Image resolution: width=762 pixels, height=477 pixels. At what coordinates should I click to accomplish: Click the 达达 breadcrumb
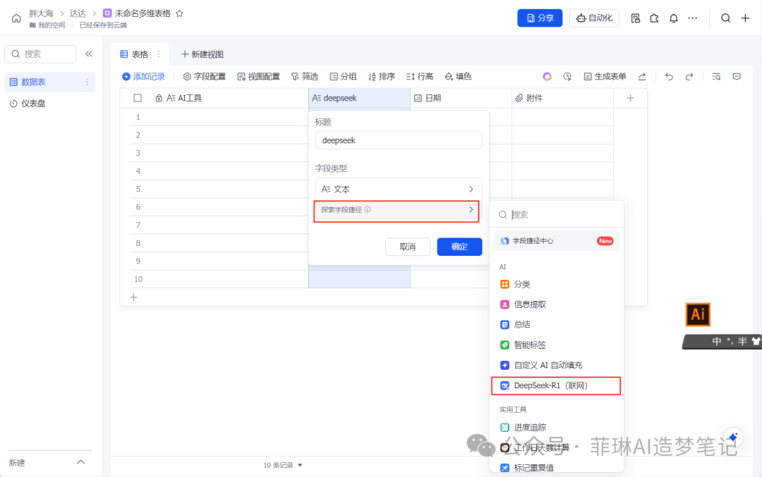(x=78, y=13)
